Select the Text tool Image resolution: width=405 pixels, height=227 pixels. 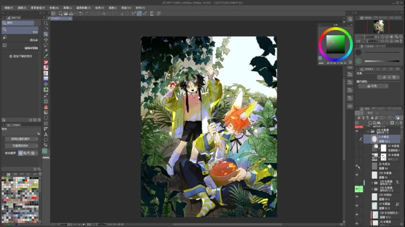(46, 135)
